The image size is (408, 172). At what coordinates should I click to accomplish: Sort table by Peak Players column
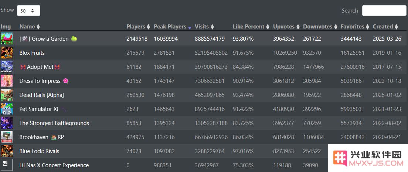point(173,27)
